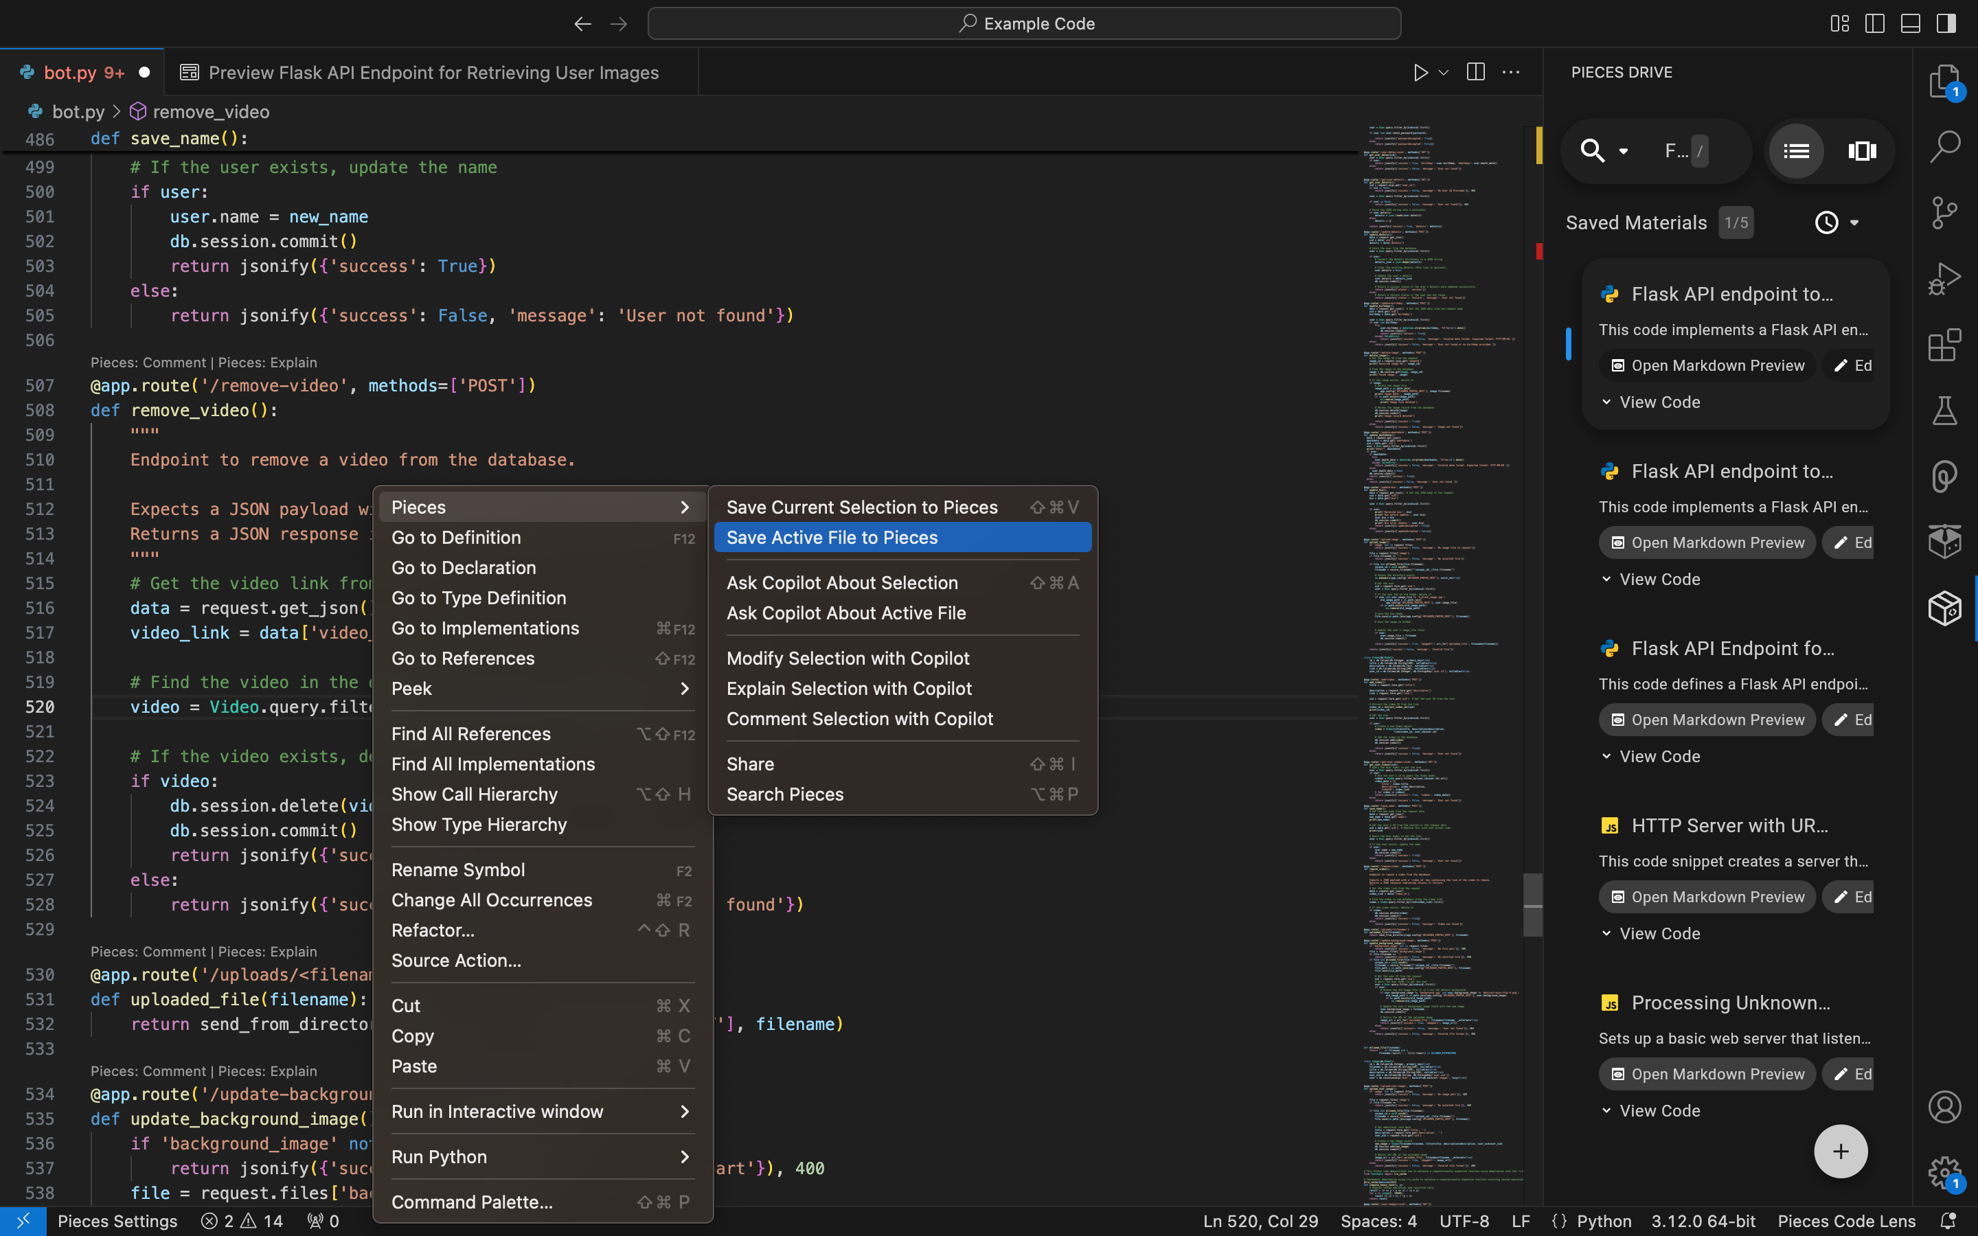
Task: Click the remove_video breadcrumb item
Action: 201,111
